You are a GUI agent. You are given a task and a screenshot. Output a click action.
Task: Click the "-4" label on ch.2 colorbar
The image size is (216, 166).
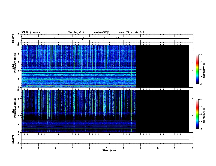(x=201, y=107)
